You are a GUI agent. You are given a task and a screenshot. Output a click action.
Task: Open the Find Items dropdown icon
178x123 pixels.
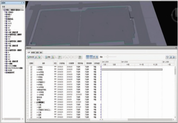pyautogui.click(x=60, y=57)
